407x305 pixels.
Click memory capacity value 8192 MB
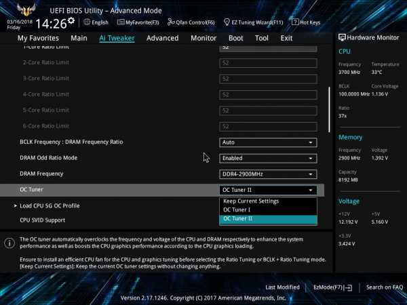tap(348, 180)
